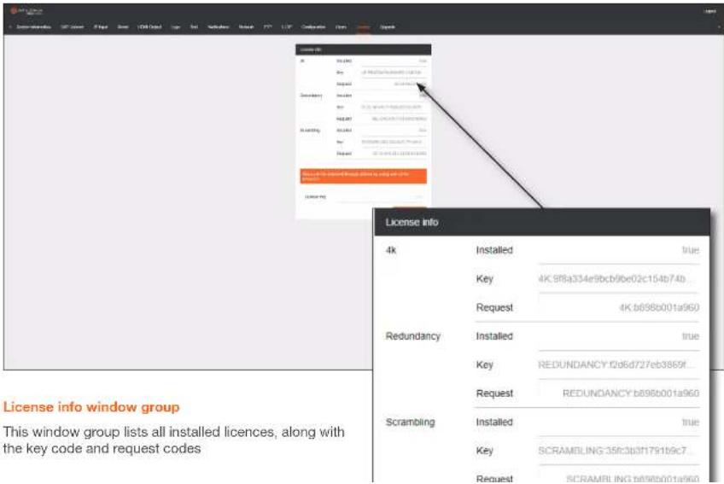Image resolution: width=724 pixels, height=484 pixels.
Task: Click the Scrambling label in enlarged panel
Action: (x=410, y=423)
